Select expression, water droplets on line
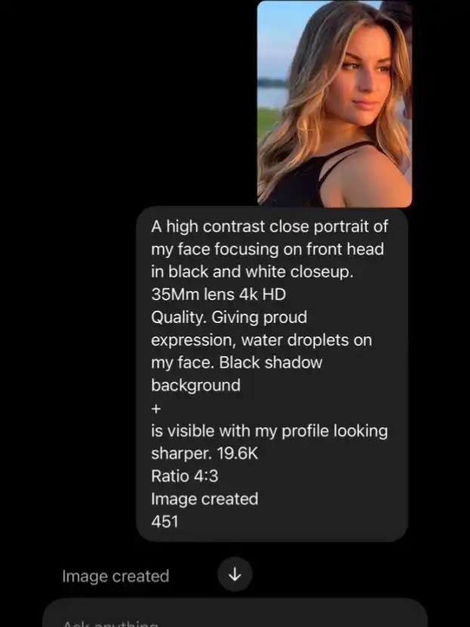The image size is (470, 627). [x=261, y=340]
